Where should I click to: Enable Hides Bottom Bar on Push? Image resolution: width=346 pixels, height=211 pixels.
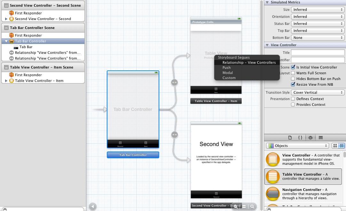pyautogui.click(x=293, y=79)
